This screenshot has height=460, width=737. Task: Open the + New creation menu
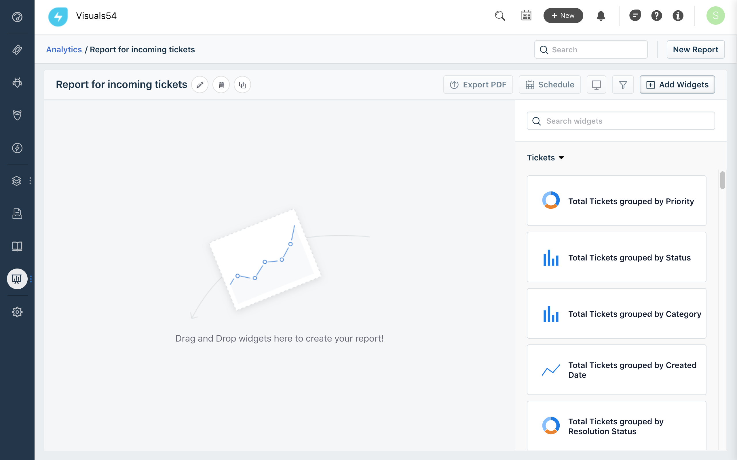coord(563,16)
